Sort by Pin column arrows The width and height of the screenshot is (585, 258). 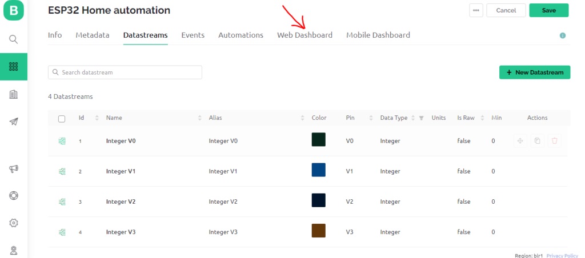[371, 118]
